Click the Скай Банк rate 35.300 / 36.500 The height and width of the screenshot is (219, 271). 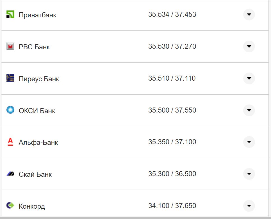(x=172, y=174)
